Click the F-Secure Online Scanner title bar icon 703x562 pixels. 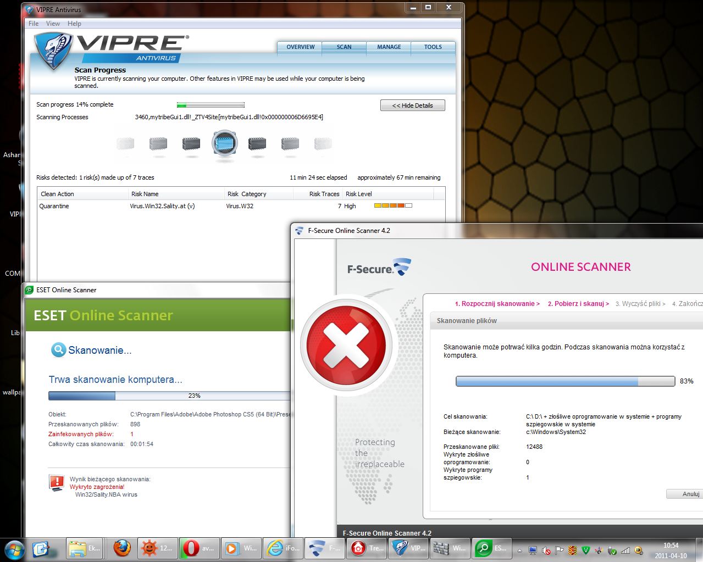pos(299,231)
